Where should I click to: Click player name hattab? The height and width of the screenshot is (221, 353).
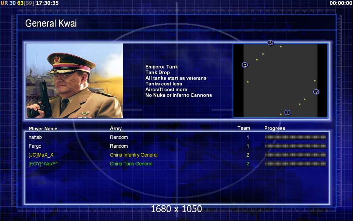pyautogui.click(x=35, y=137)
